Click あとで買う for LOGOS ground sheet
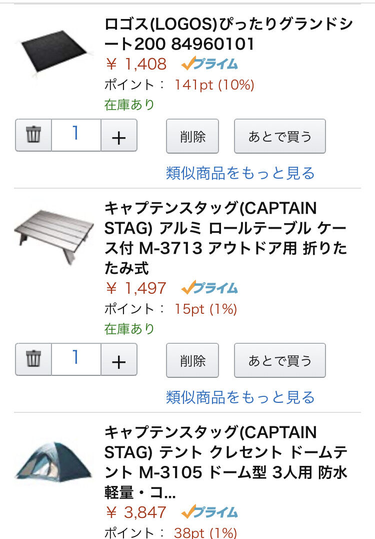The height and width of the screenshot is (539, 375). point(280,136)
